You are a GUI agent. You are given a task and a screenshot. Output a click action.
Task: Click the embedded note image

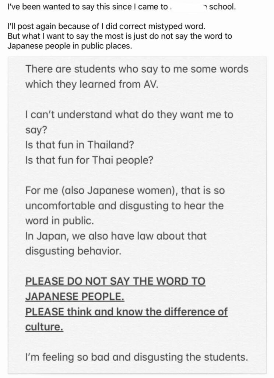pyautogui.click(x=137, y=215)
